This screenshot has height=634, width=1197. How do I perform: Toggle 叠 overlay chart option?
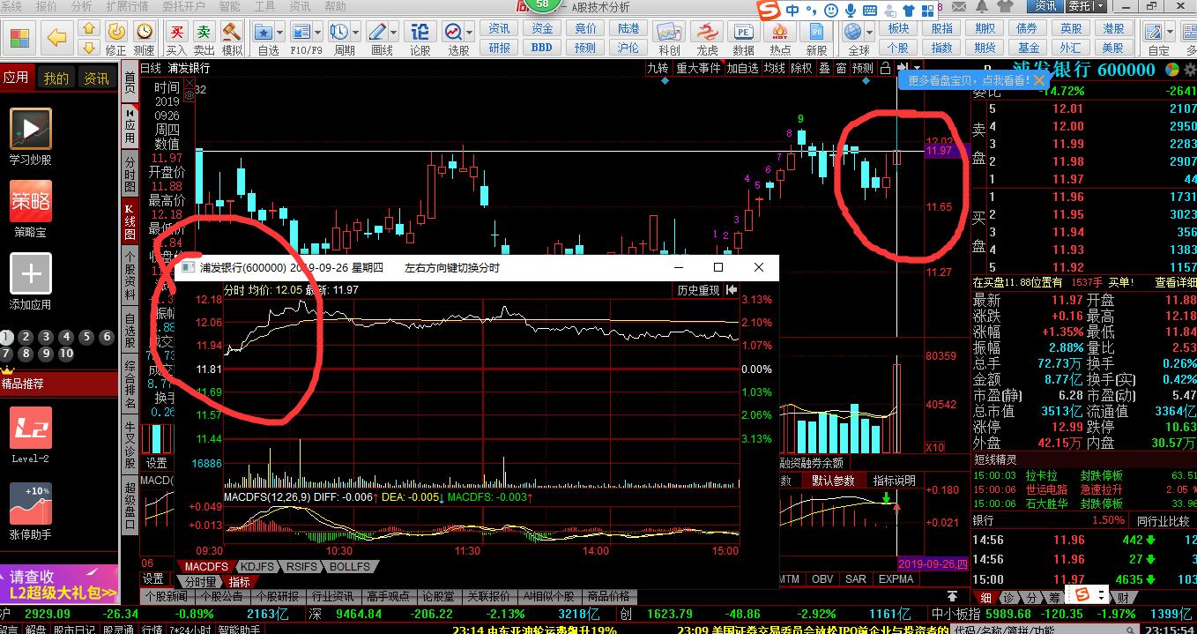824,68
